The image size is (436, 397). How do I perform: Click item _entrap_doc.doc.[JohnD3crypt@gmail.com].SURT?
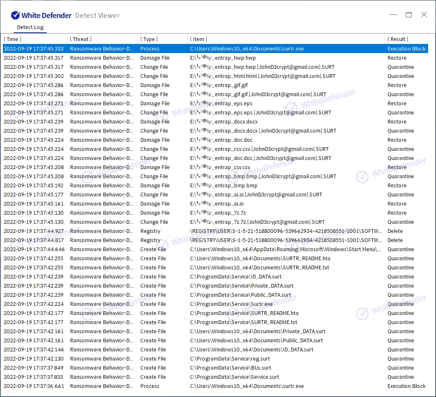click(x=260, y=158)
